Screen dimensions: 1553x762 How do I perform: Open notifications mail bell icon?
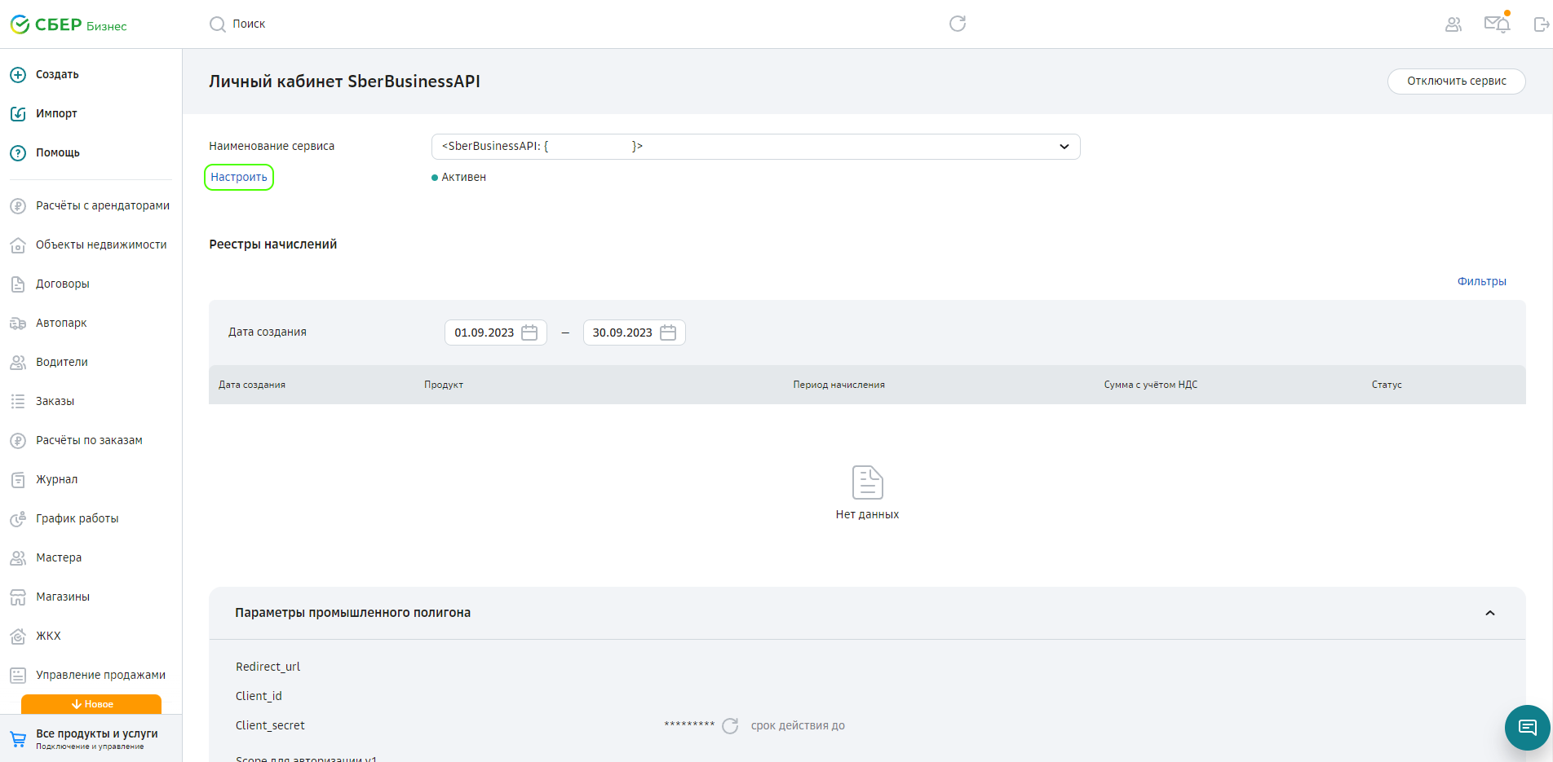pyautogui.click(x=1497, y=24)
